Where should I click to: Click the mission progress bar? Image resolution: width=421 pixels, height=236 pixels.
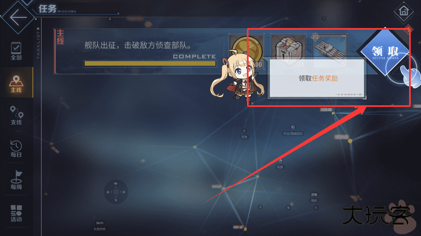click(x=150, y=63)
